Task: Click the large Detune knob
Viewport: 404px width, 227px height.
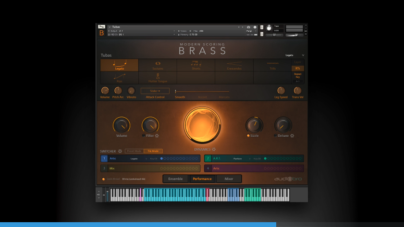Action: [283, 125]
